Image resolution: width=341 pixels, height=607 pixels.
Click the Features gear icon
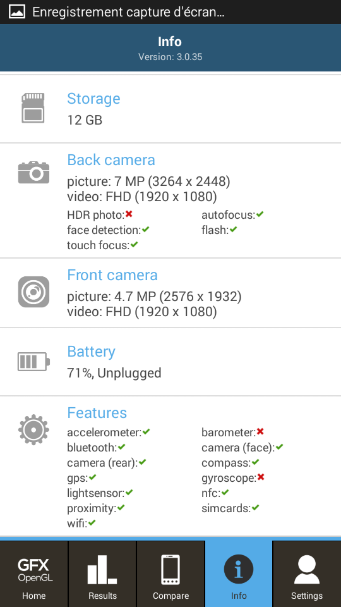[33, 429]
